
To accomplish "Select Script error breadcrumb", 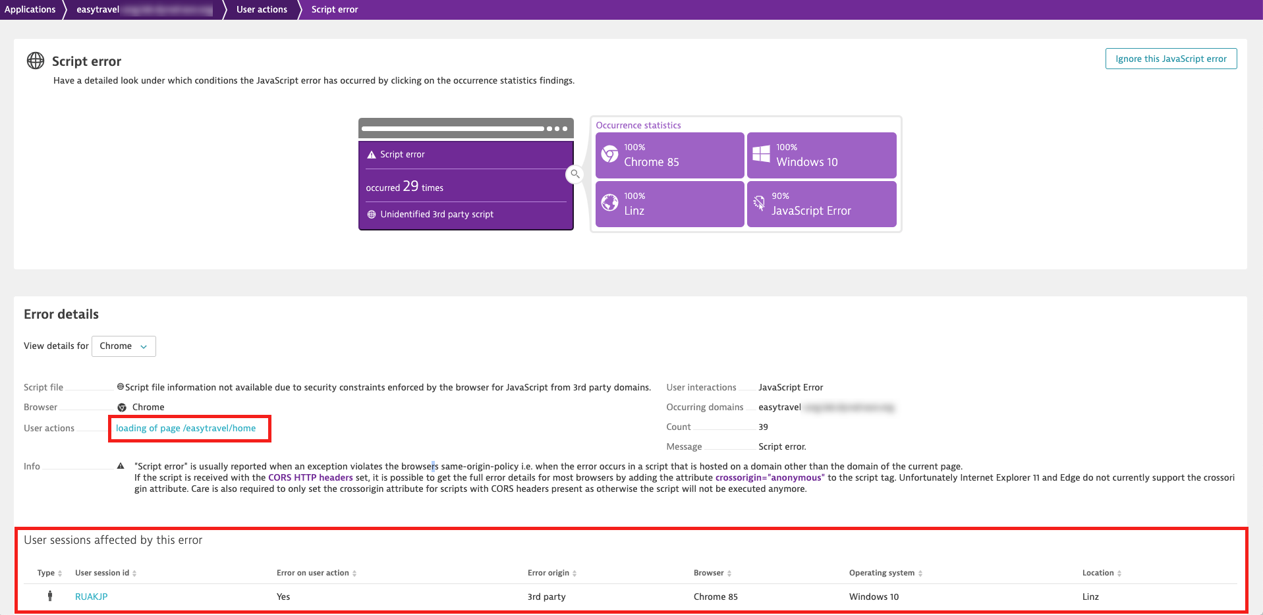I will click(x=335, y=9).
